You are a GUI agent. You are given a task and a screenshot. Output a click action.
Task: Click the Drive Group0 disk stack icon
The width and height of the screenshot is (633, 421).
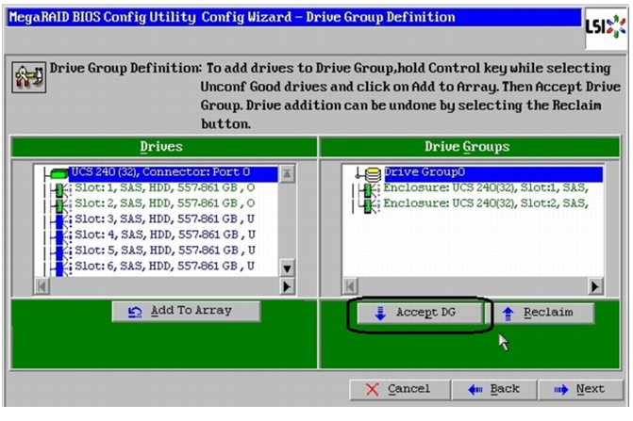click(373, 174)
